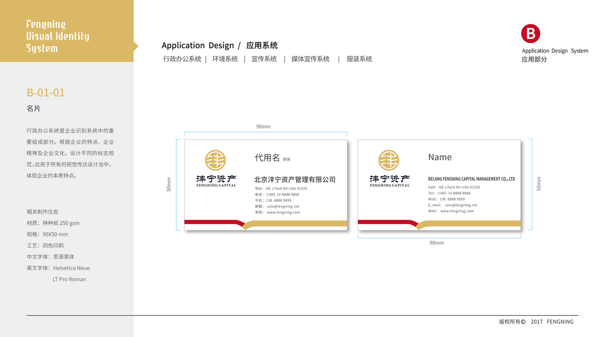Click the B-01-01 section code
599x337 pixels.
[x=46, y=93]
